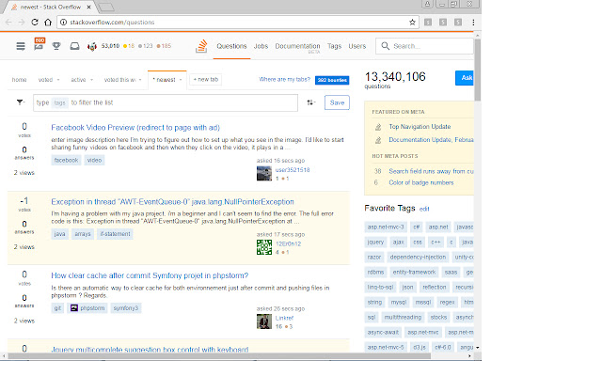
Task: Open the Questions nav item
Action: (x=231, y=46)
